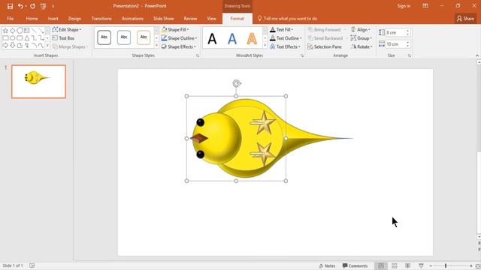Open the Animations tab
Screen dimensions: 481x270
pyautogui.click(x=132, y=19)
